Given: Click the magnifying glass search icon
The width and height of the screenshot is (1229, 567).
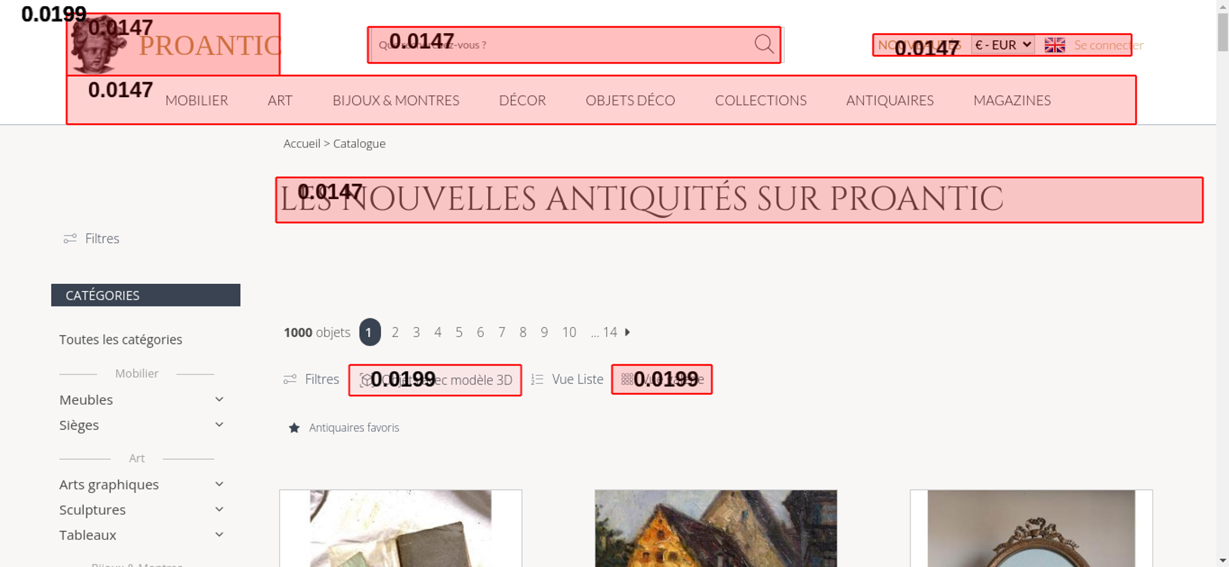Looking at the screenshot, I should [x=764, y=44].
